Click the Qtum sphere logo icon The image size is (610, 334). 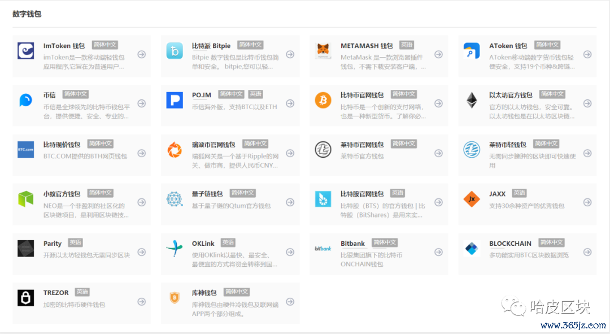[175, 199]
